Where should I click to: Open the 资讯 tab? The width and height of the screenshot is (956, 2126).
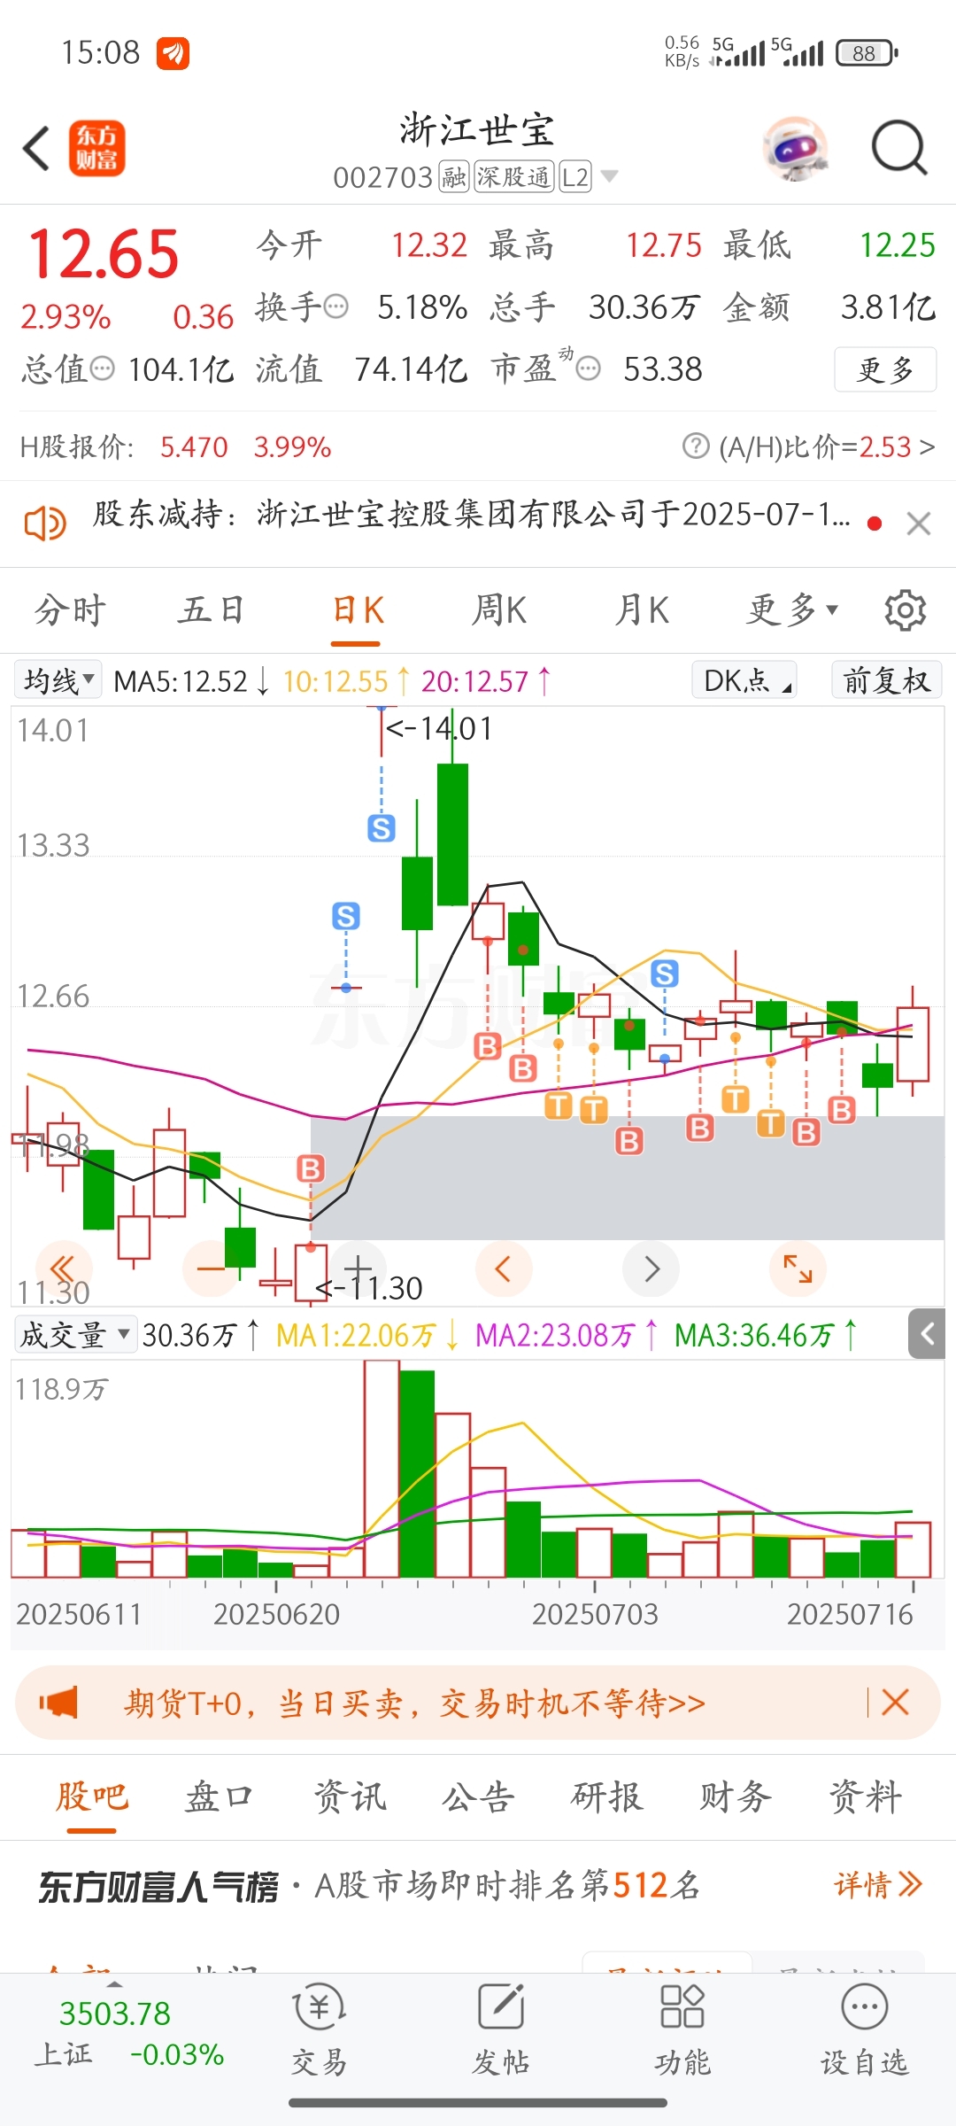[350, 1797]
